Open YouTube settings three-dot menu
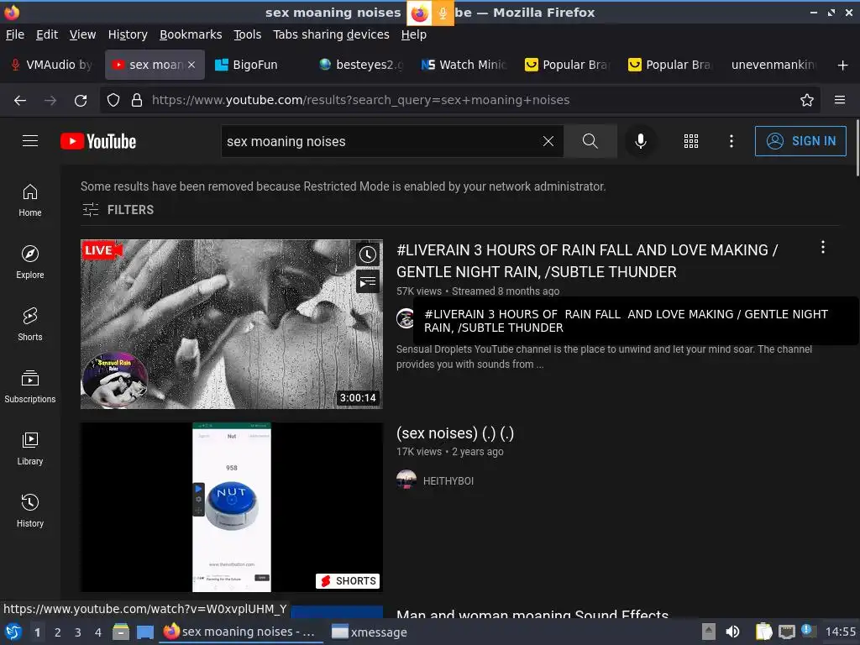The height and width of the screenshot is (645, 860). click(732, 141)
